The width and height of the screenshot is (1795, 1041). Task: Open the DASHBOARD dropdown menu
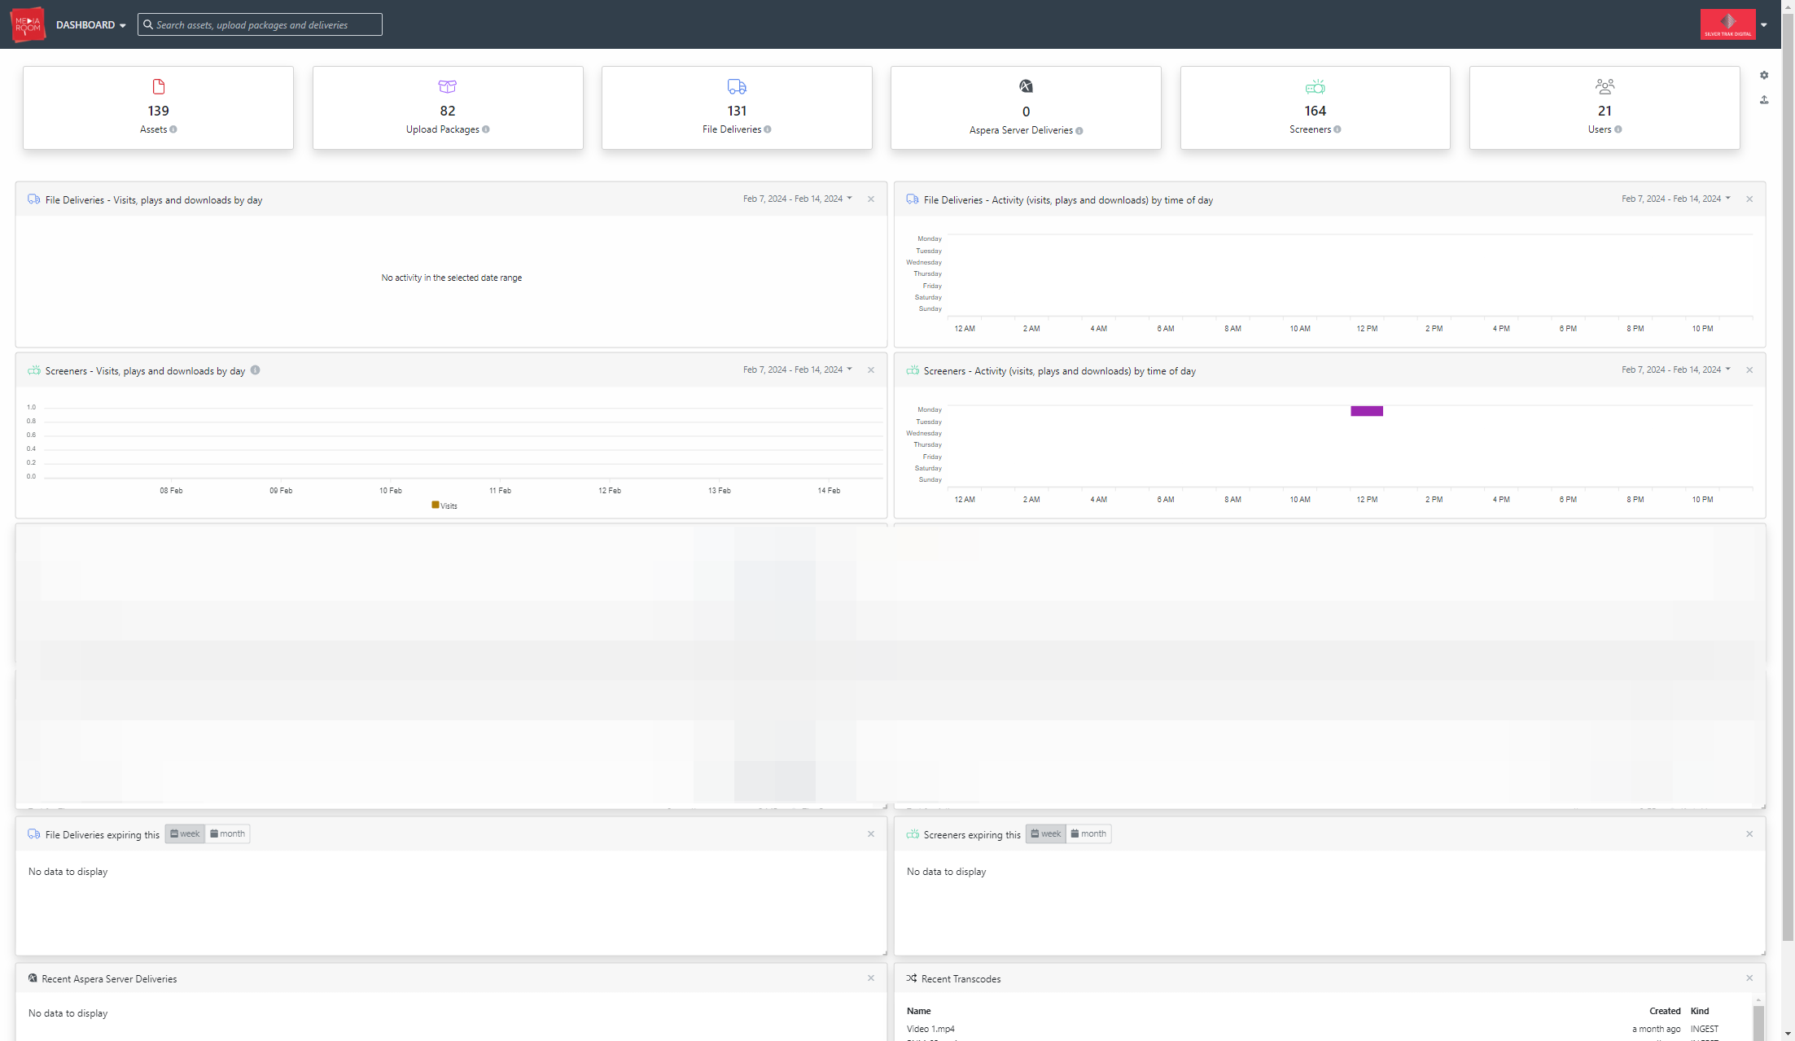[x=91, y=25]
